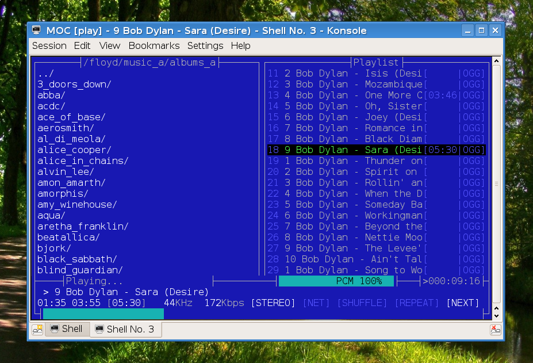The width and height of the screenshot is (533, 363).
Task: Select playlist track 11 Isis
Action: [376, 74]
